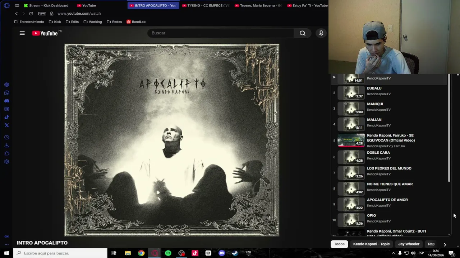460x258 pixels.
Task: Switch to the TYKING - CC EMPECE tab
Action: coord(205,5)
